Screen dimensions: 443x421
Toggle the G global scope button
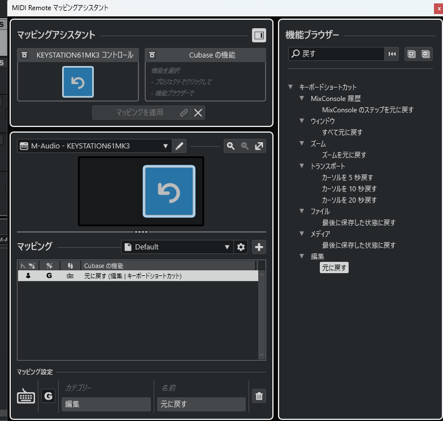(48, 396)
